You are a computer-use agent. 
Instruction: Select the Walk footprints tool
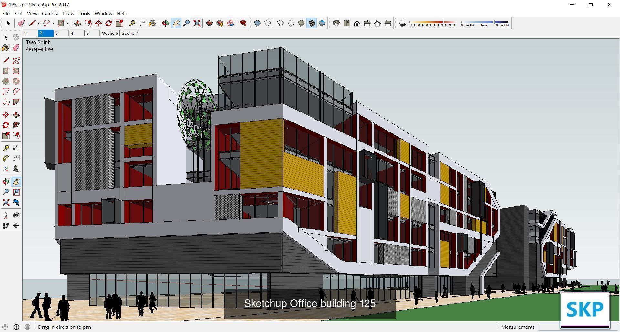(x=6, y=226)
